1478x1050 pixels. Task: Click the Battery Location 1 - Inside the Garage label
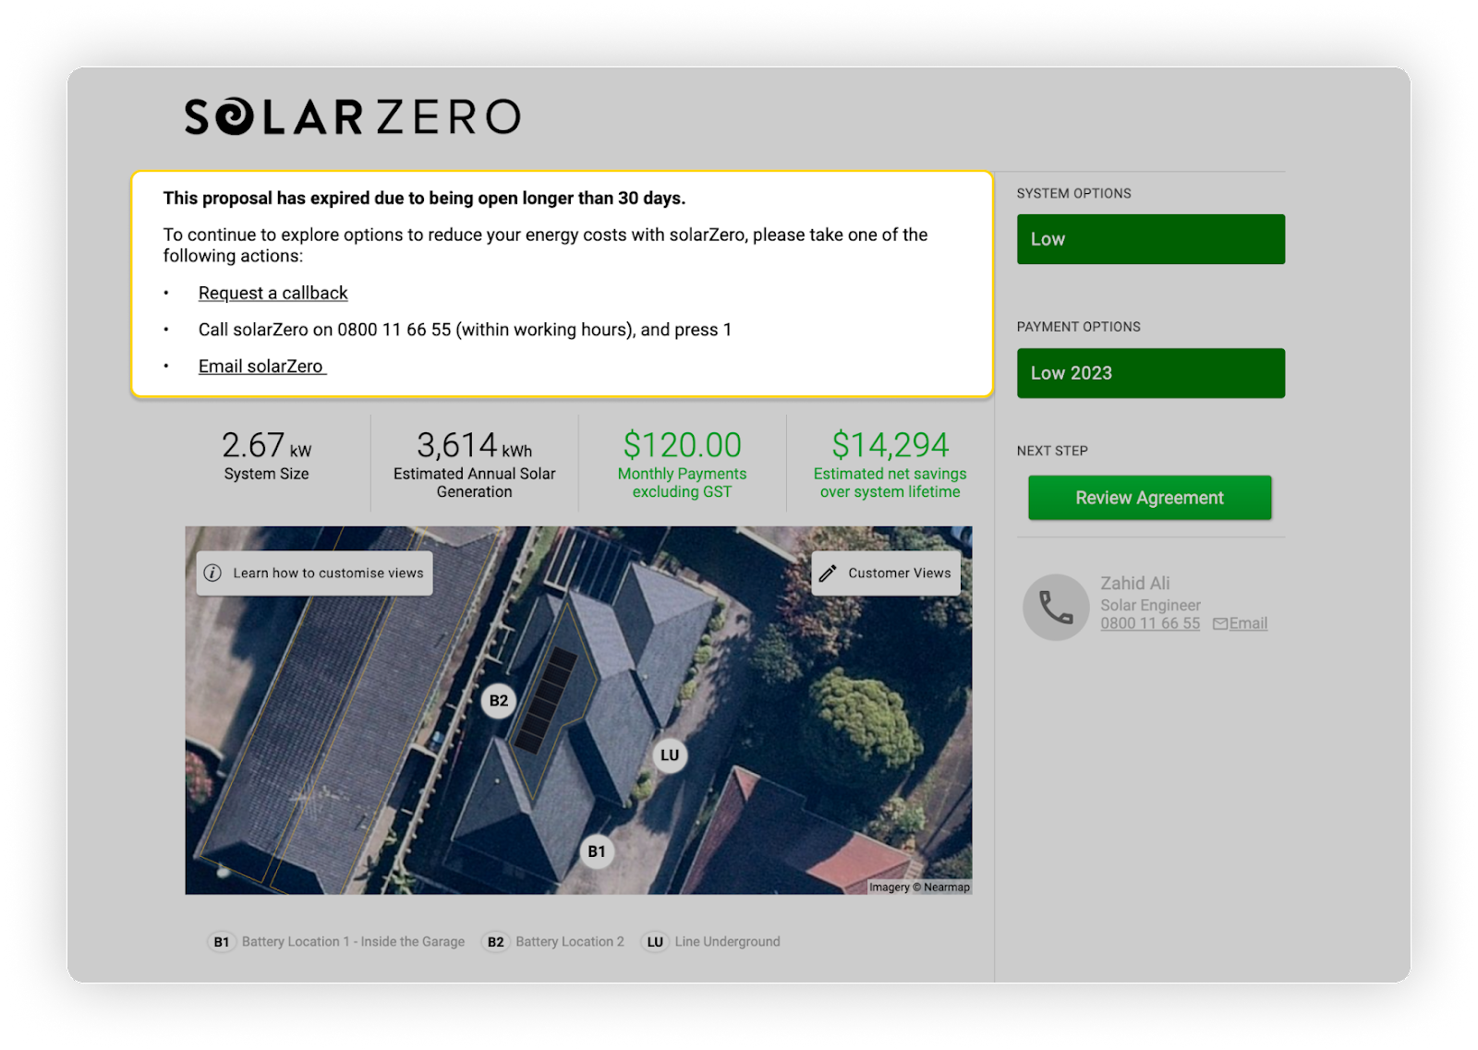click(x=353, y=942)
